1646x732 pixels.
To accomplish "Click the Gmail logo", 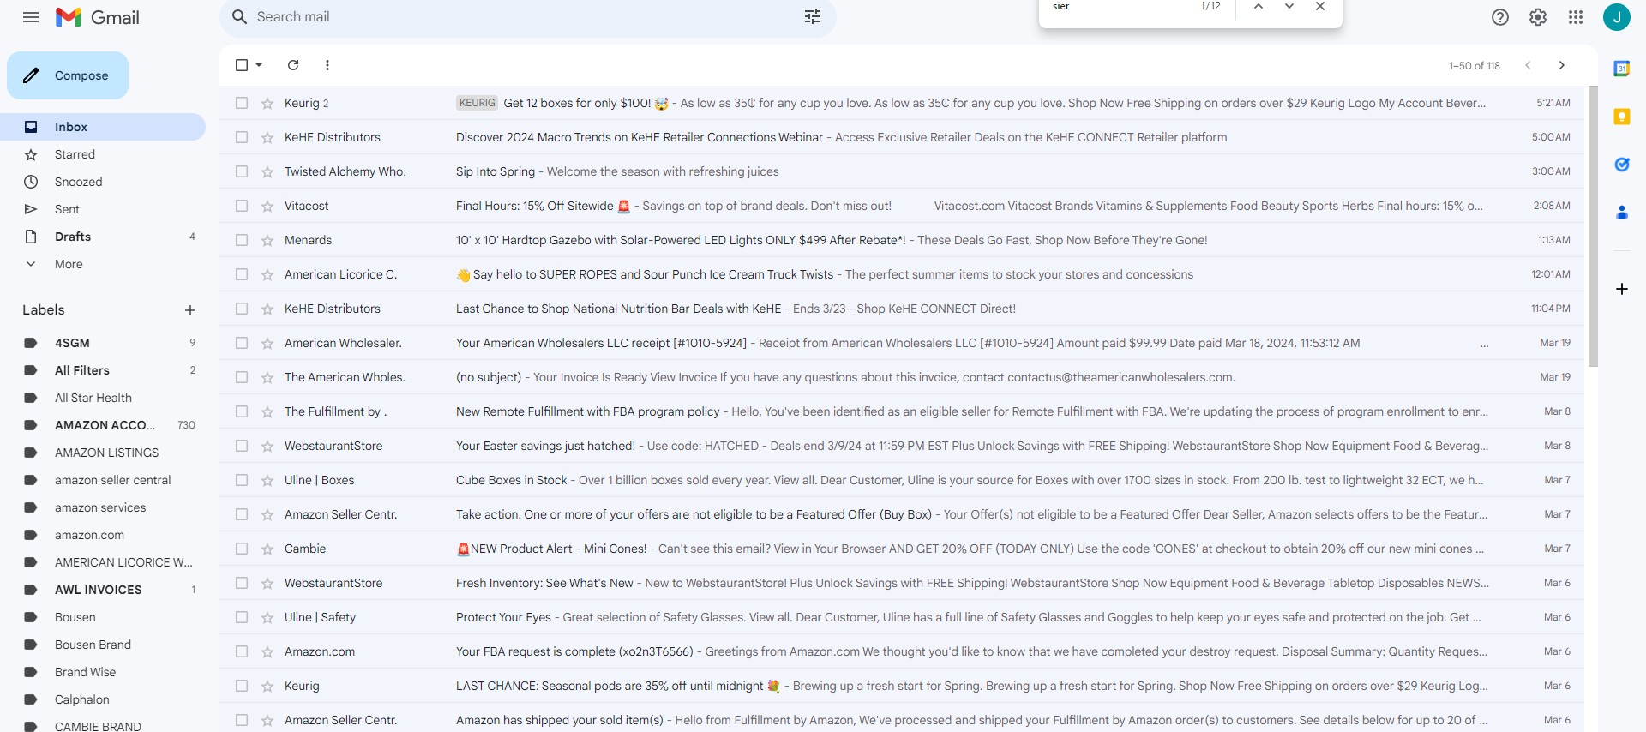I will [x=97, y=17].
